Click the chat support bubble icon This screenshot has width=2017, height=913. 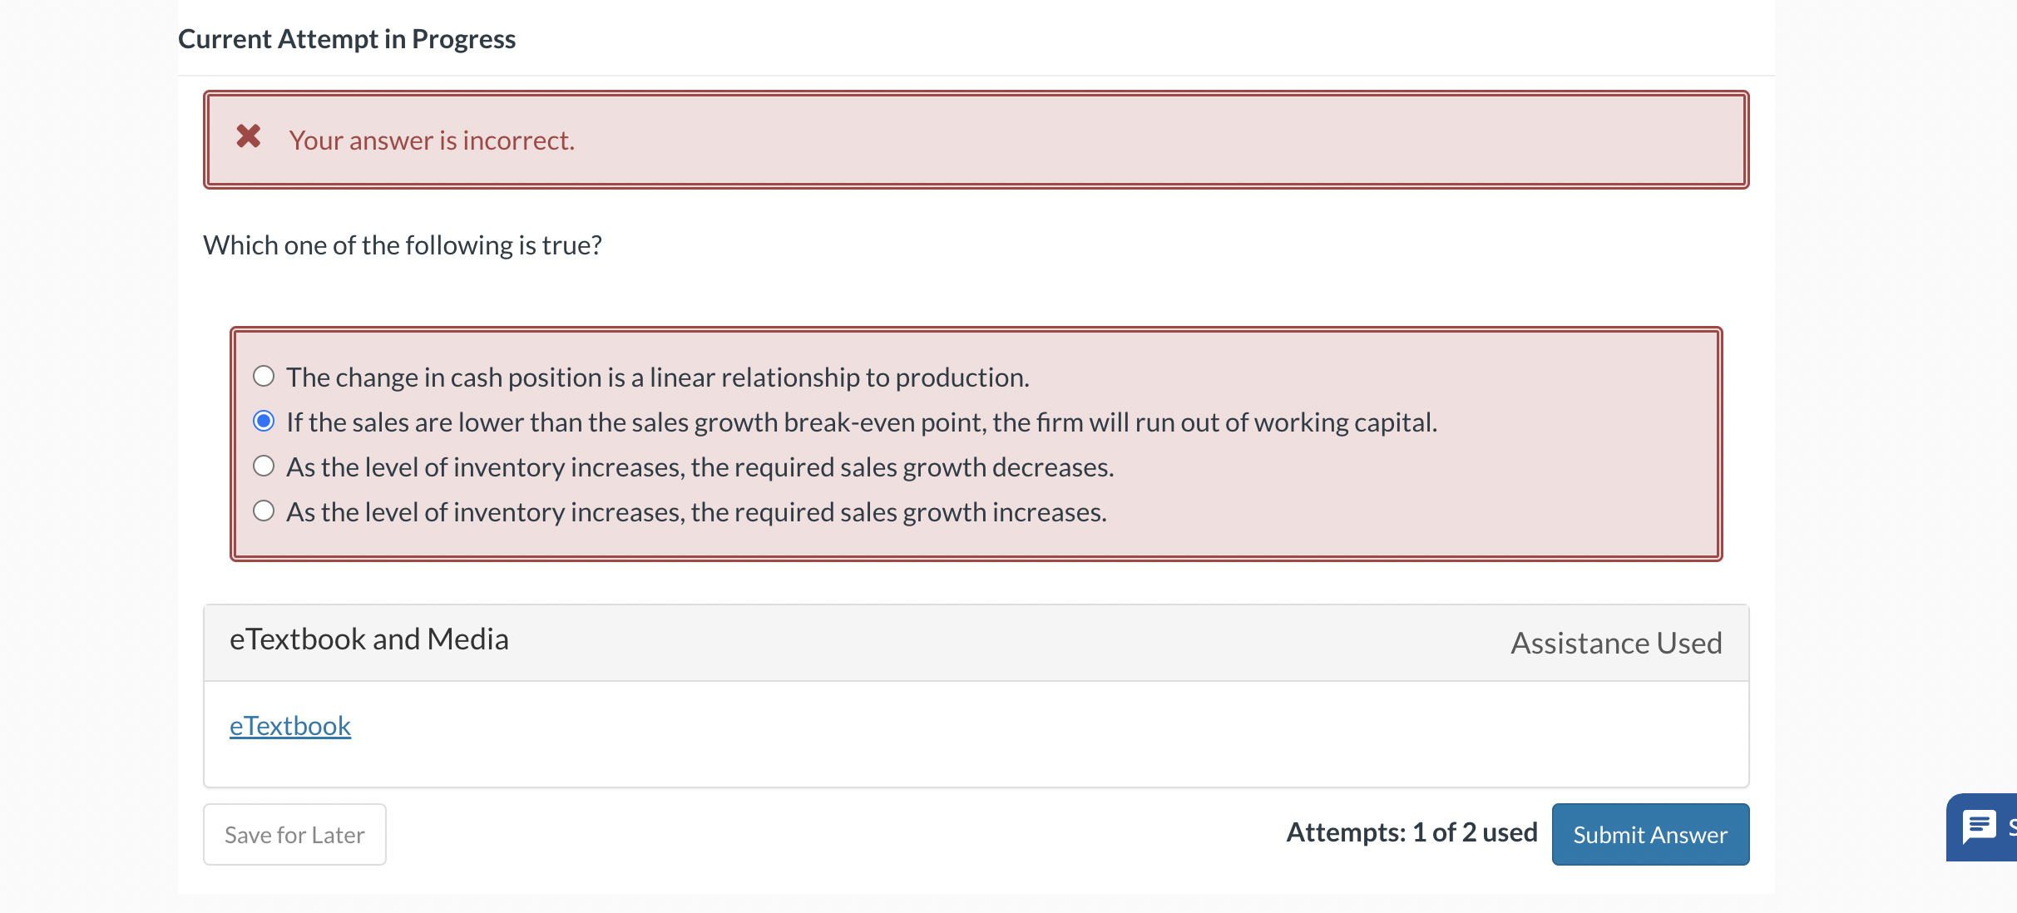(1980, 826)
